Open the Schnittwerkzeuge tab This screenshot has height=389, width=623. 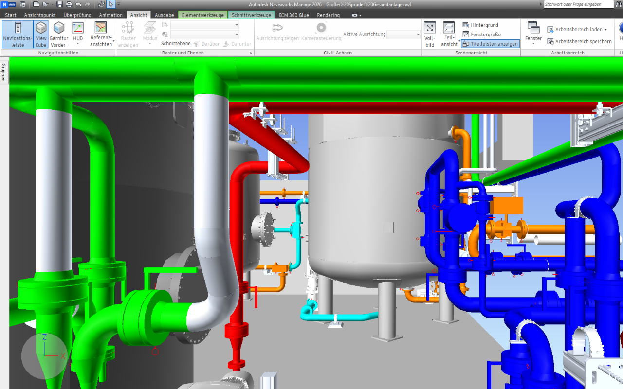pos(251,15)
